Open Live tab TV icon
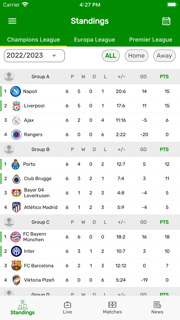The image size is (180, 320). pyautogui.click(x=67, y=304)
